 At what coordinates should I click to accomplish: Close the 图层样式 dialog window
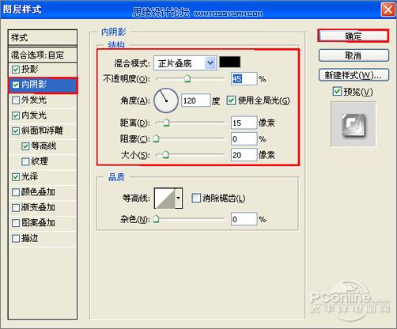[388, 9]
